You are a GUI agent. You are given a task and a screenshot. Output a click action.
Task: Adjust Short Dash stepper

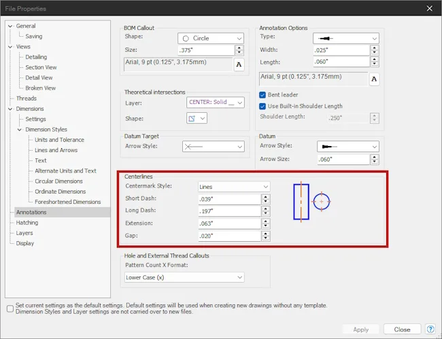(x=266, y=199)
